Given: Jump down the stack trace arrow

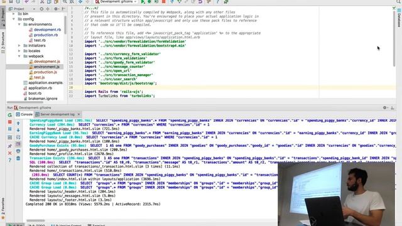Looking at the screenshot, I should tap(18, 130).
